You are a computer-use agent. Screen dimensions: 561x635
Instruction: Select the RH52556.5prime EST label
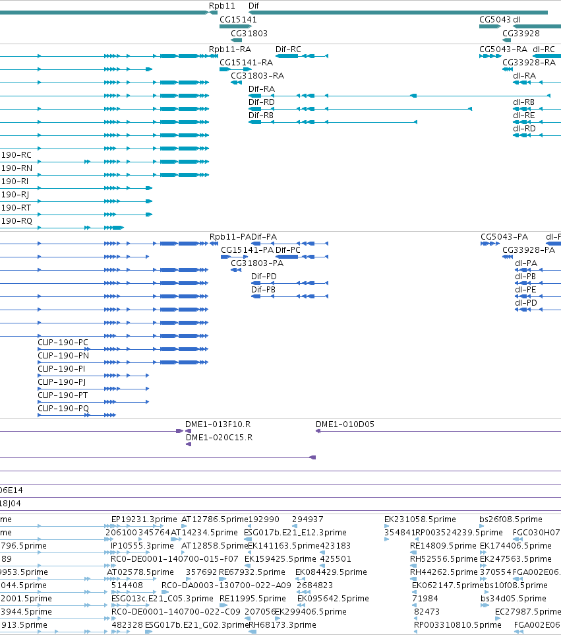pyautogui.click(x=444, y=559)
